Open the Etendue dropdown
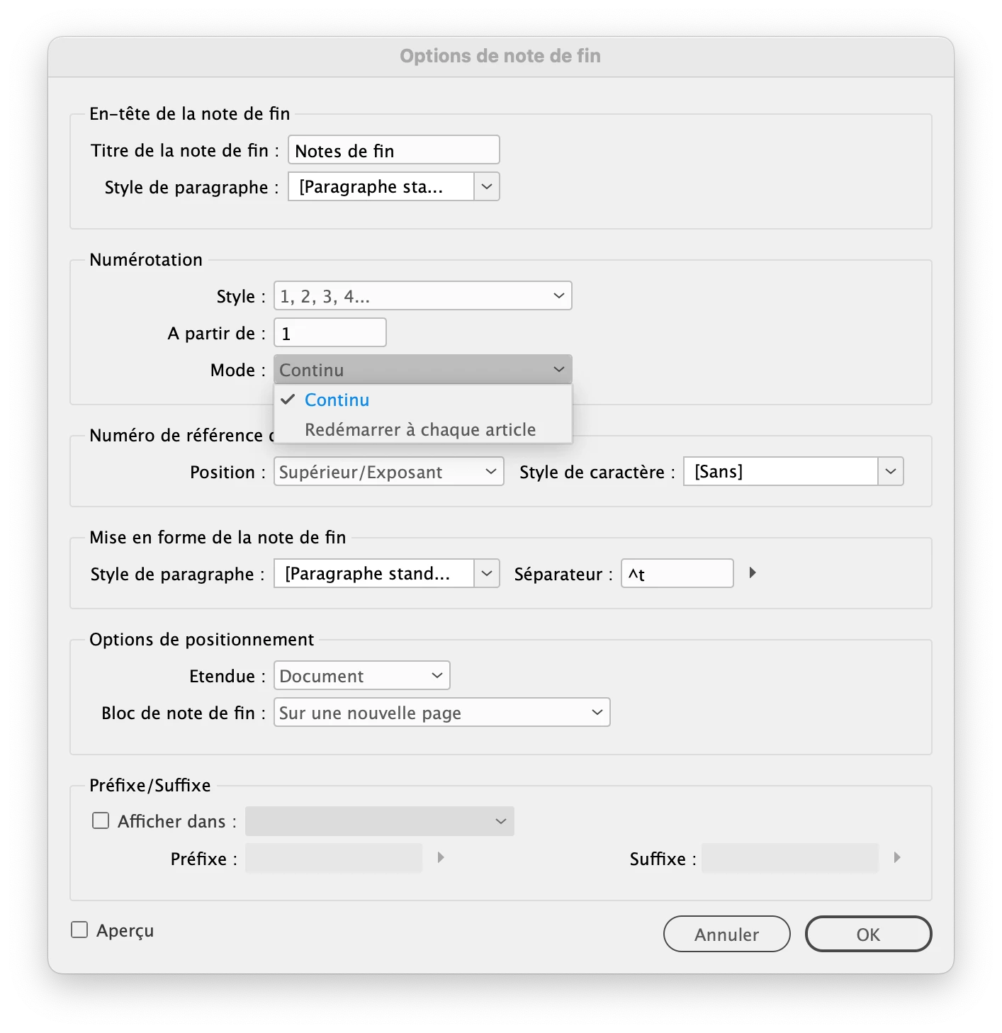Screen dimensions: 1002x1033 (x=362, y=675)
